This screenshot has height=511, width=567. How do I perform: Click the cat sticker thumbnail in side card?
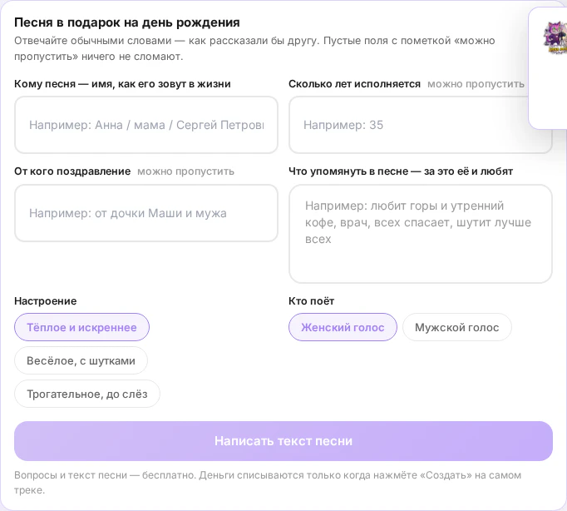click(x=555, y=38)
